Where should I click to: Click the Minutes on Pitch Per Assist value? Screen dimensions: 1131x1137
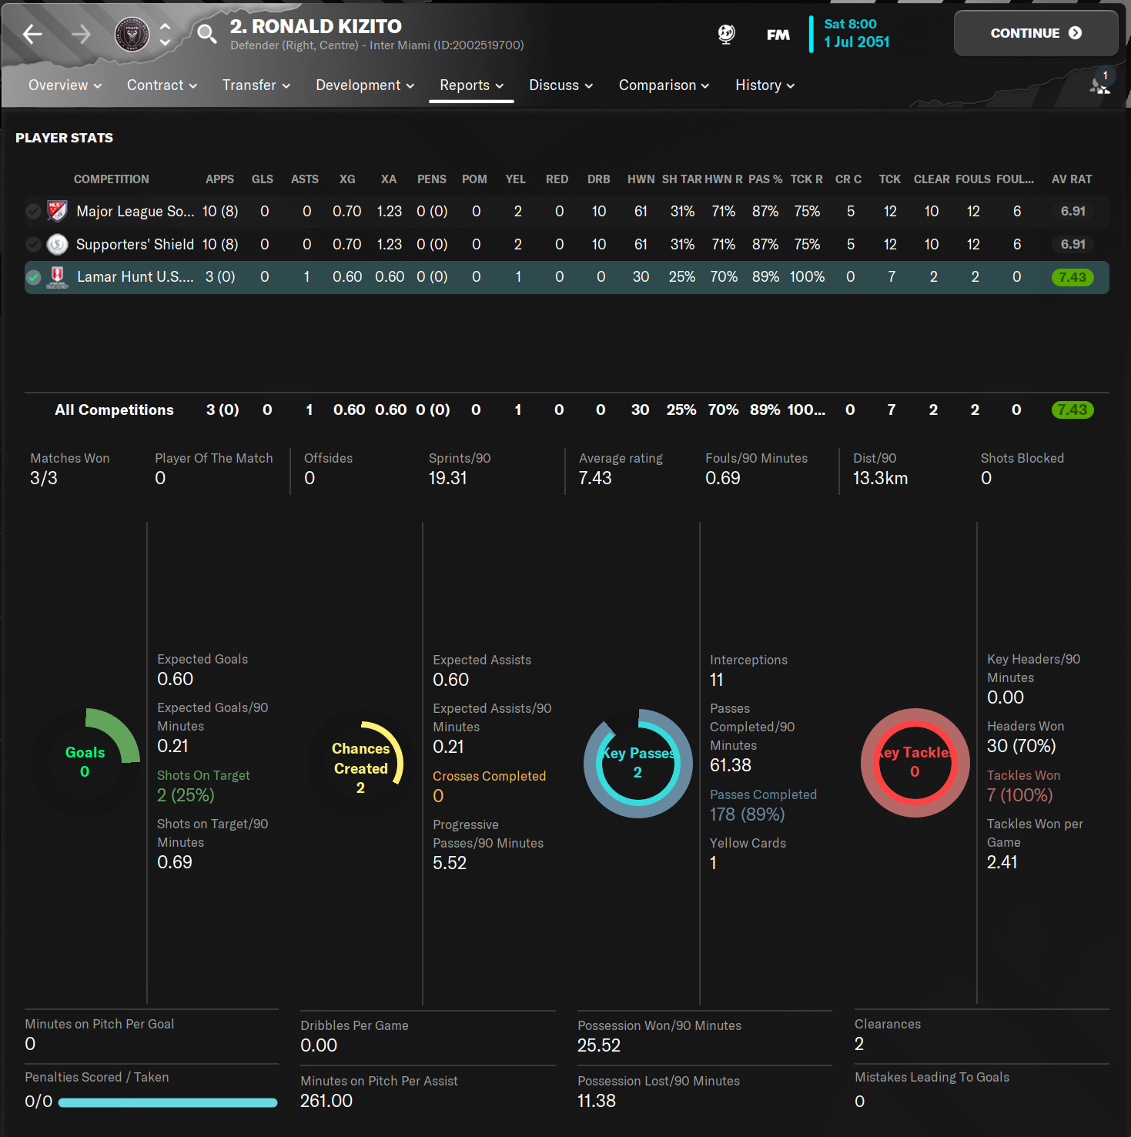coord(326,1101)
